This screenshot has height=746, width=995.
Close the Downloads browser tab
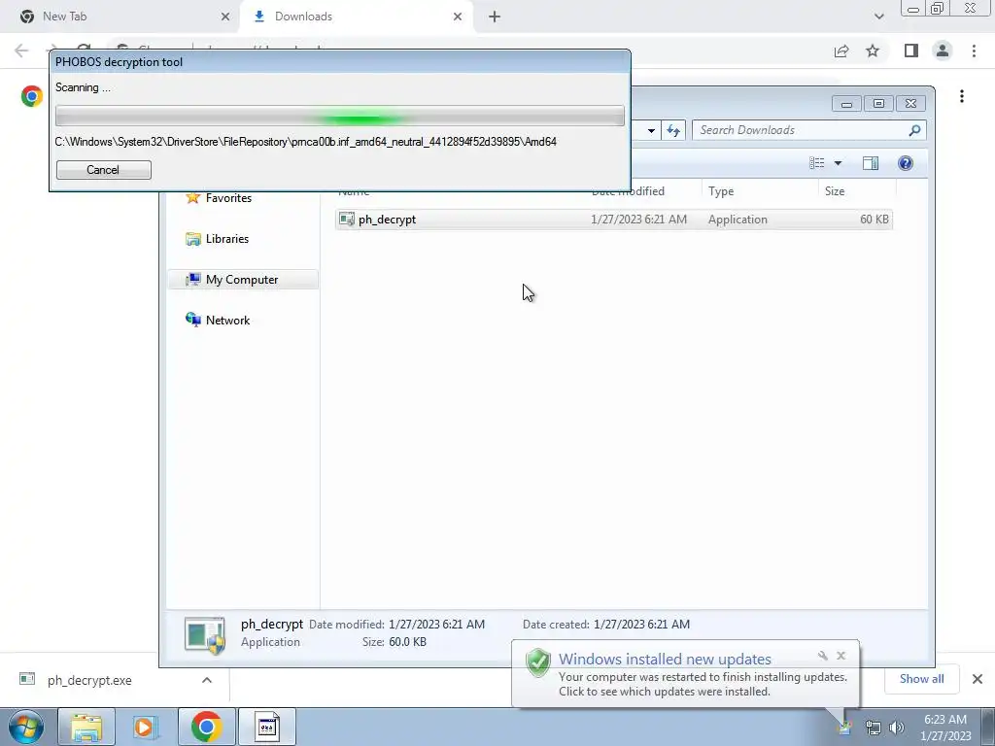coord(458,17)
